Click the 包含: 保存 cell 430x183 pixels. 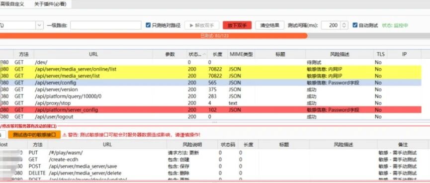178,166
